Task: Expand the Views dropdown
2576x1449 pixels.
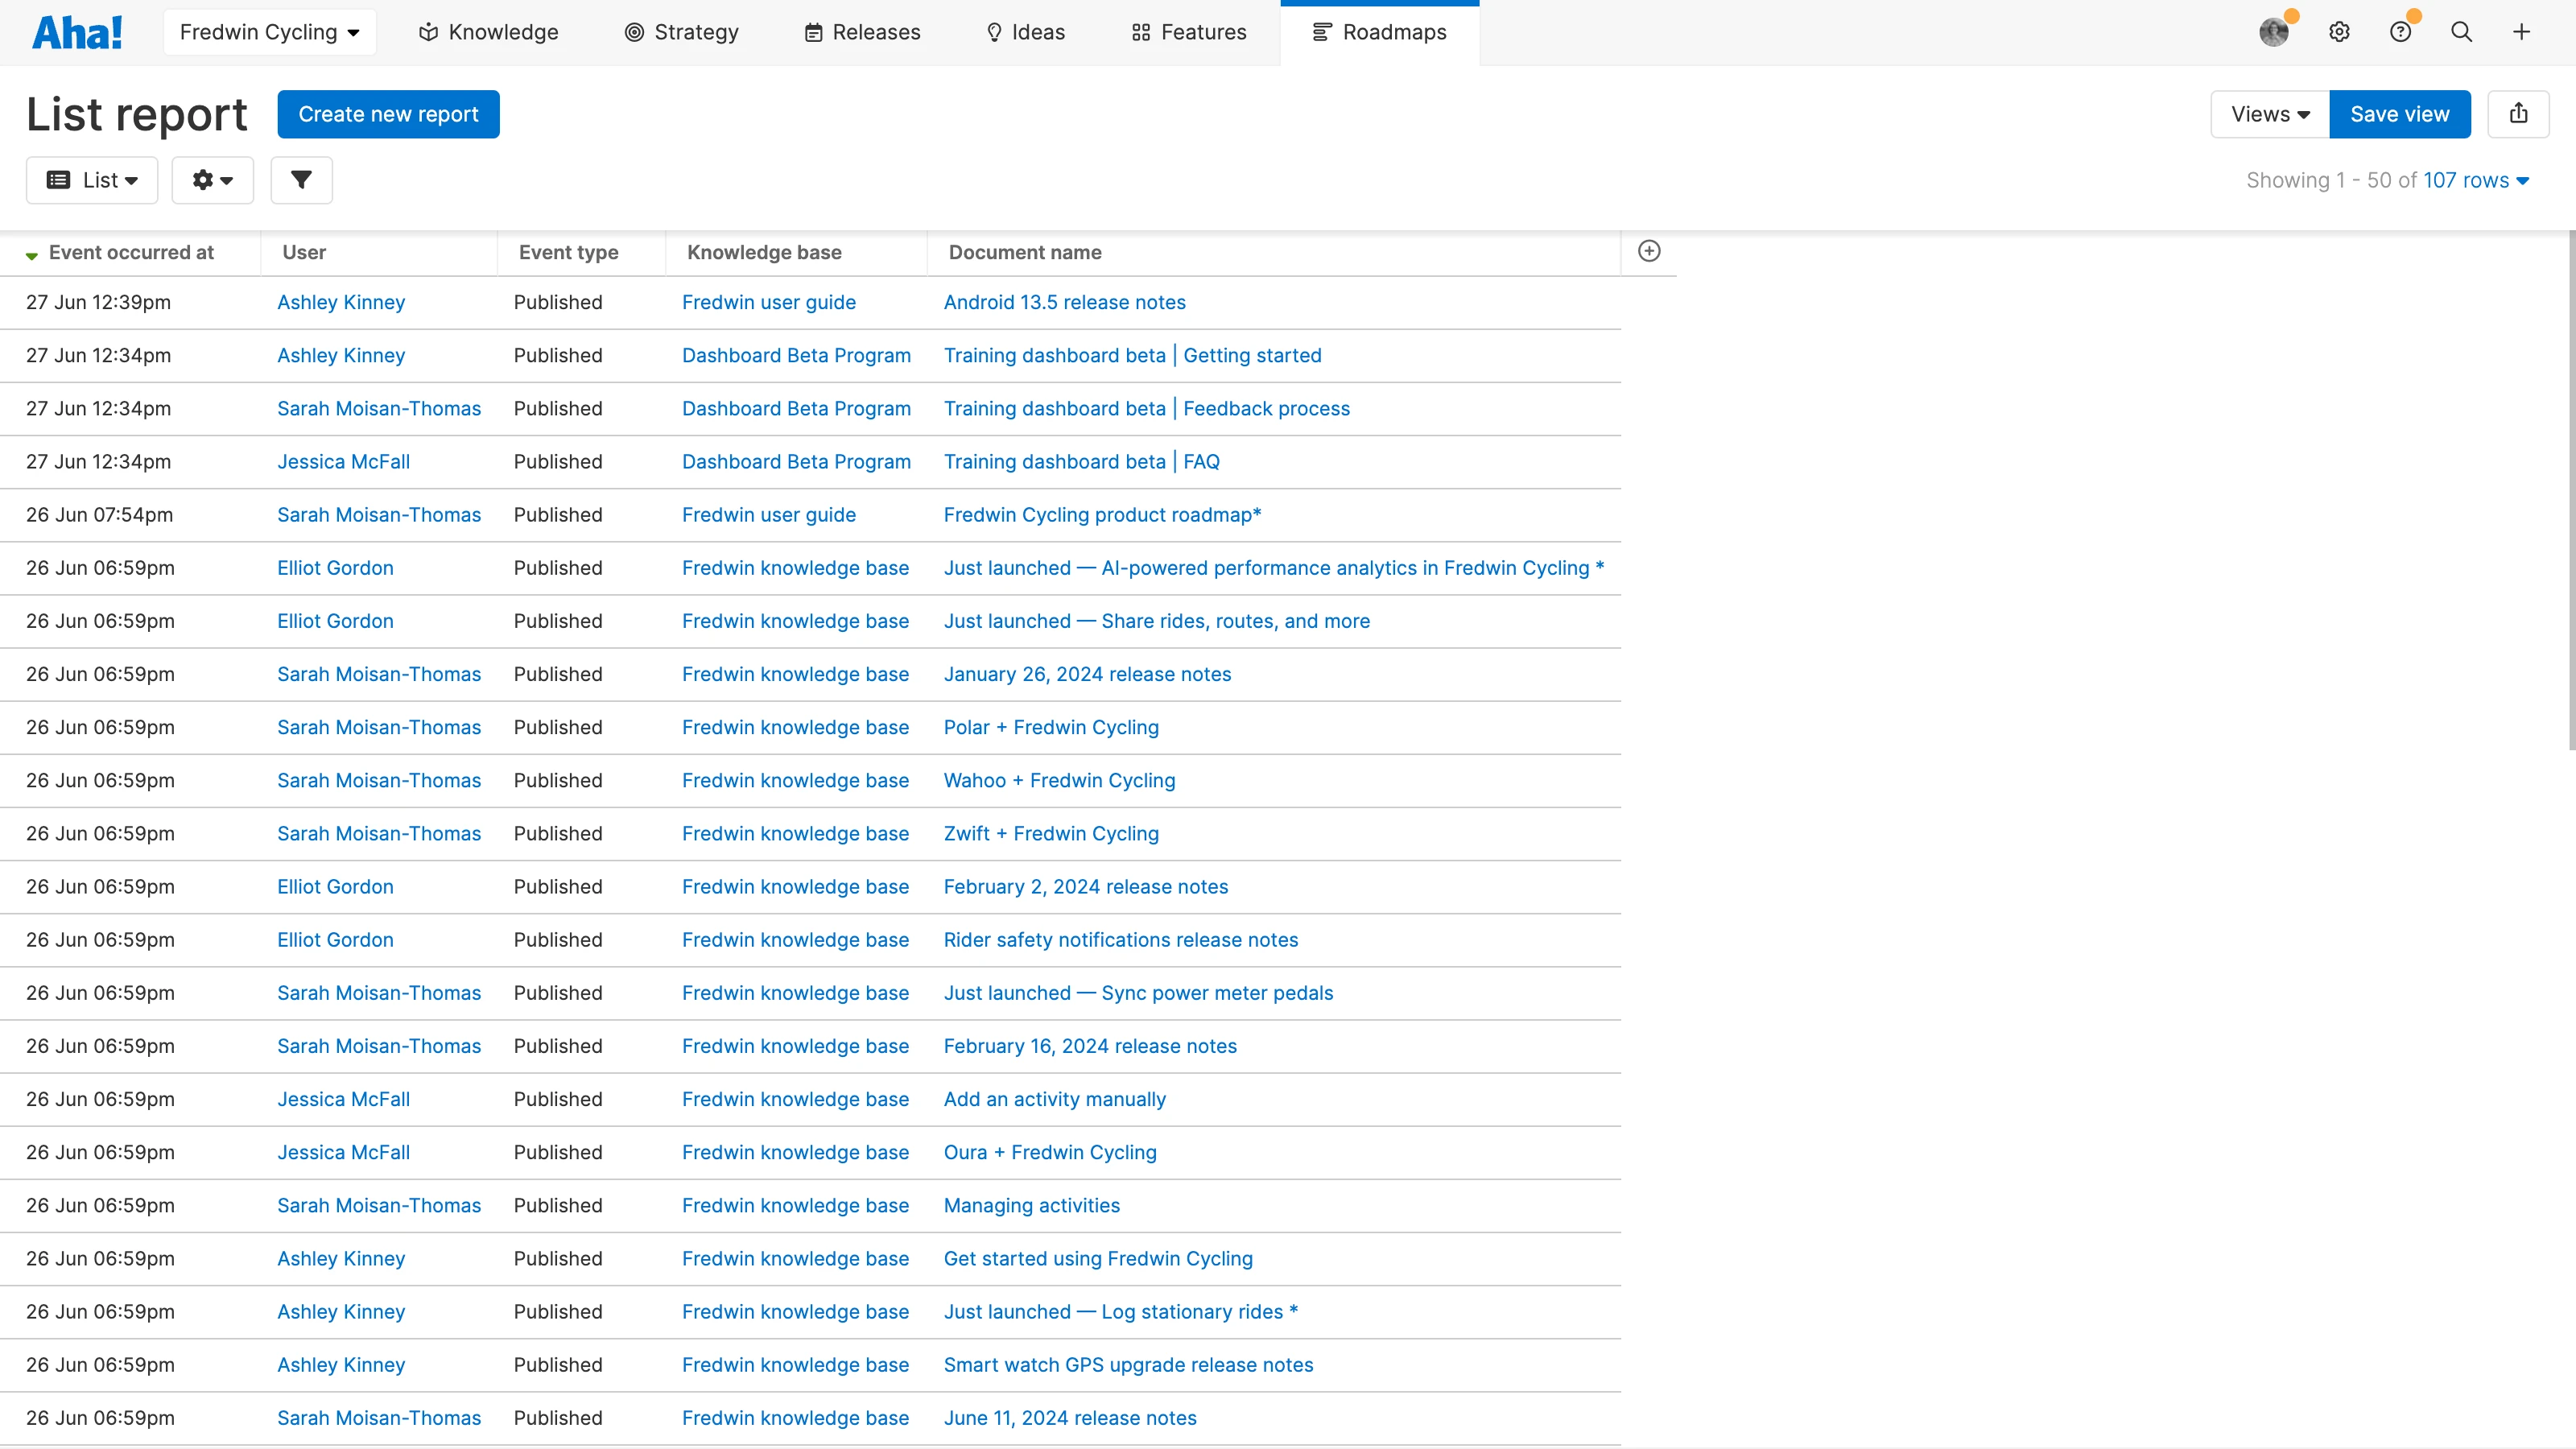Action: 2269,114
